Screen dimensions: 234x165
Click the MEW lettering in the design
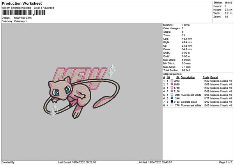80,78
